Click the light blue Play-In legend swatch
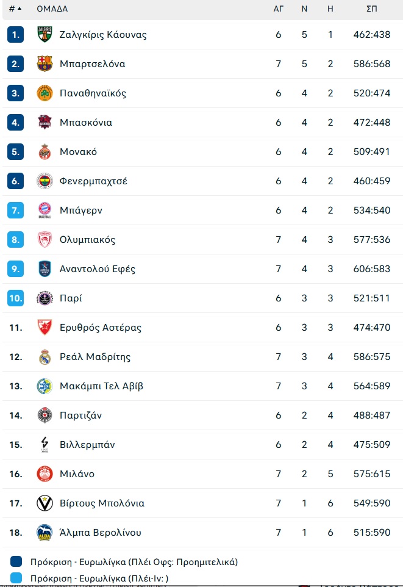 (16, 578)
